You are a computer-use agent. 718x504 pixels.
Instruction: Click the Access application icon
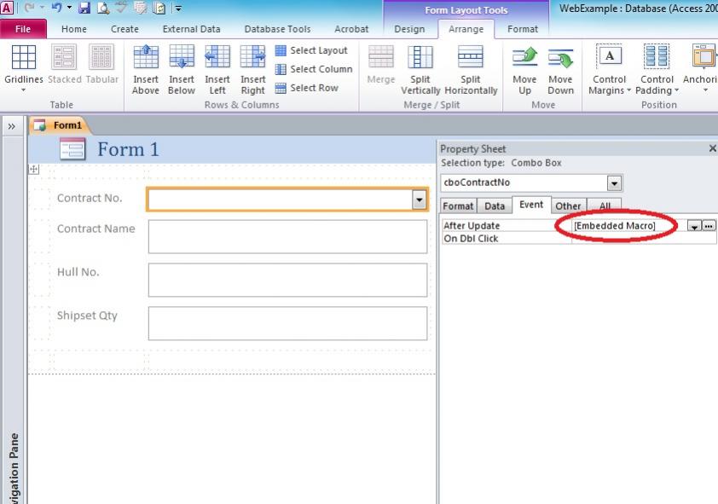pyautogui.click(x=7, y=8)
